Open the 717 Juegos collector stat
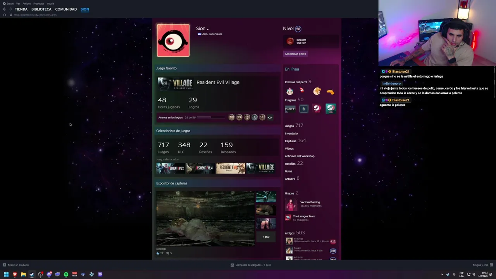The height and width of the screenshot is (279, 496). click(x=164, y=147)
